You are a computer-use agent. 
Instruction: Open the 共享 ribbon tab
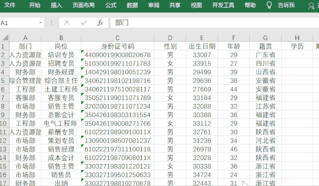pyautogui.click(x=175, y=5)
